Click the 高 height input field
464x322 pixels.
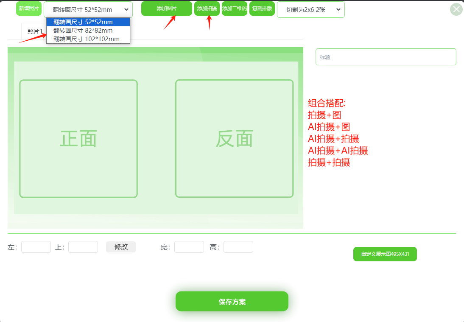[238, 247]
